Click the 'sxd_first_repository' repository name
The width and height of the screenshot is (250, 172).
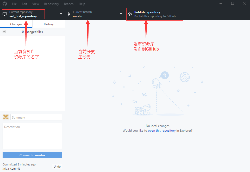23,16
